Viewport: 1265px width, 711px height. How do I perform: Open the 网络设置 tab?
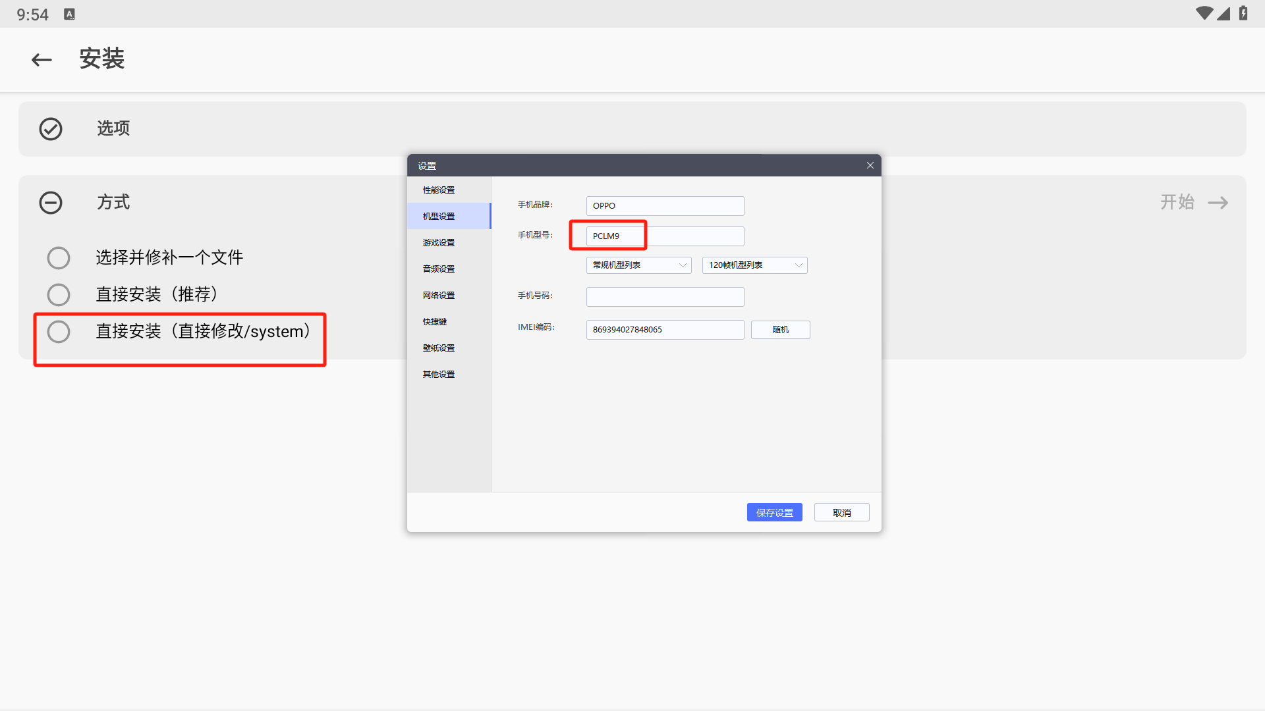point(449,295)
